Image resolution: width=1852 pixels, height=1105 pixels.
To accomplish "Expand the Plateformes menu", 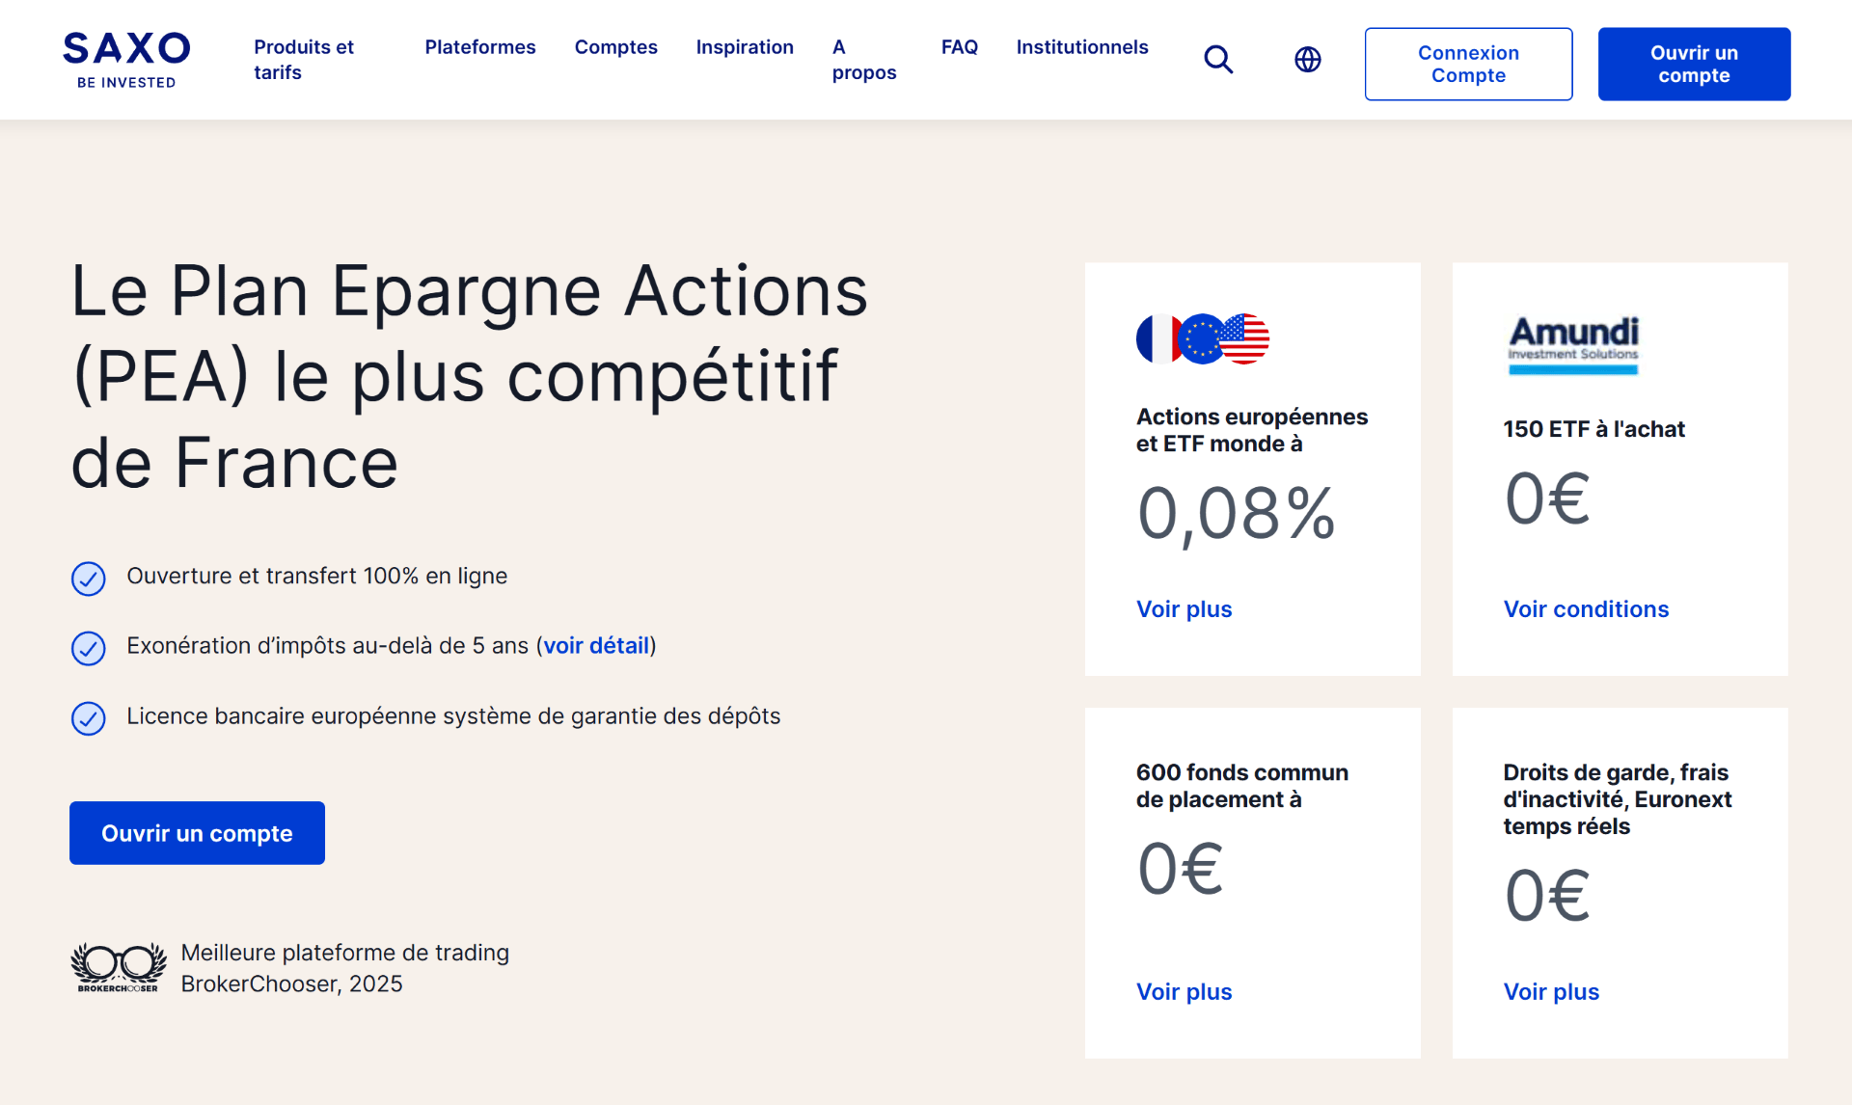I will (480, 47).
